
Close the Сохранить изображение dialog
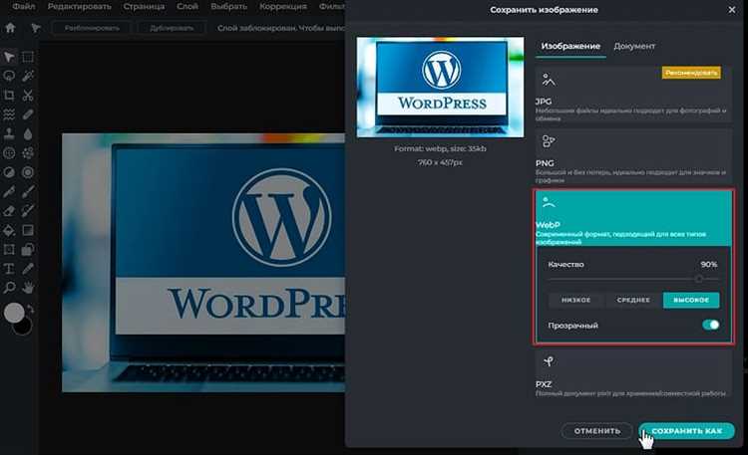pos(732,10)
